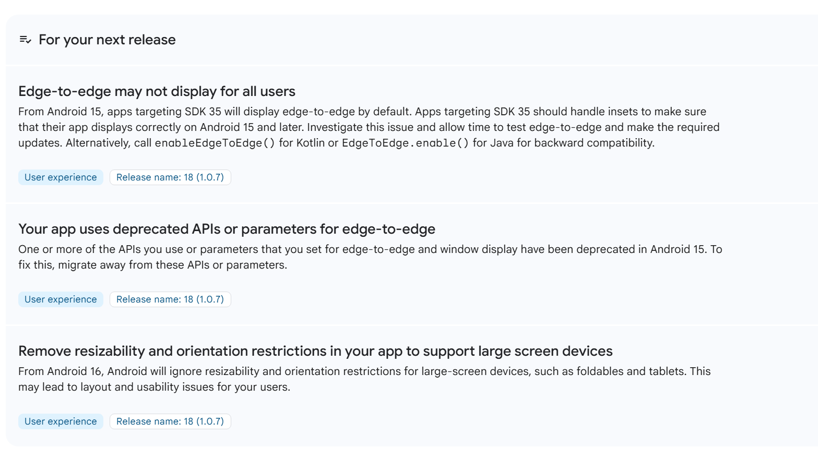
Task: Click User experience tag under Remove resizability issue
Action: [61, 421]
